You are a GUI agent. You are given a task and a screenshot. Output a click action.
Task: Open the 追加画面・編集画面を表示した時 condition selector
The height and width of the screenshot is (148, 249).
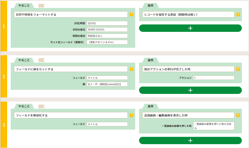188,115
